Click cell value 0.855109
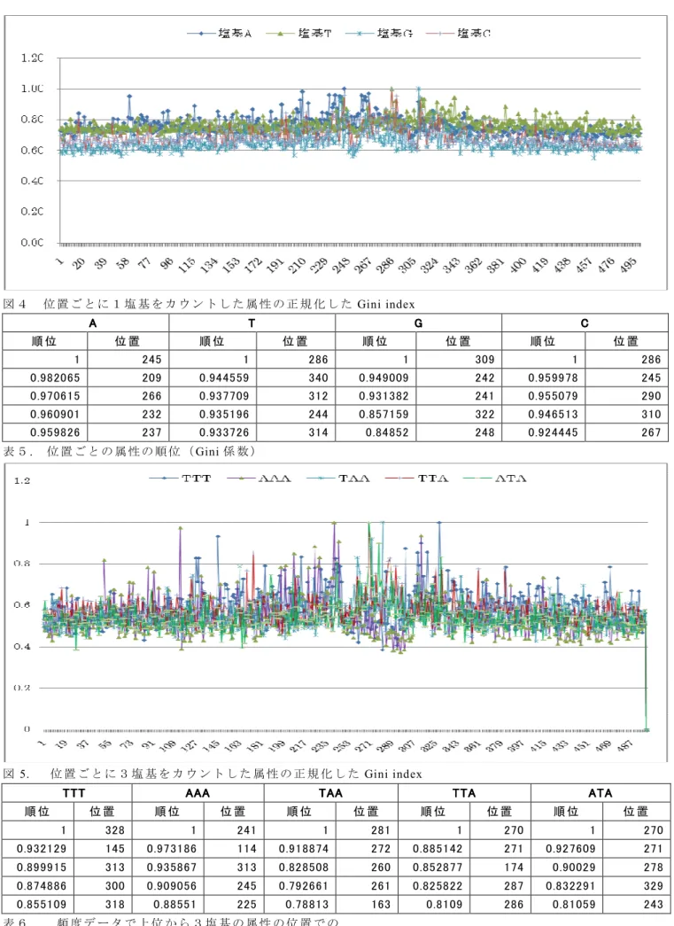 tap(42, 904)
